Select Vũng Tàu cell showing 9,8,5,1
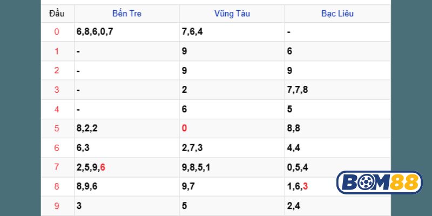 pos(196,167)
